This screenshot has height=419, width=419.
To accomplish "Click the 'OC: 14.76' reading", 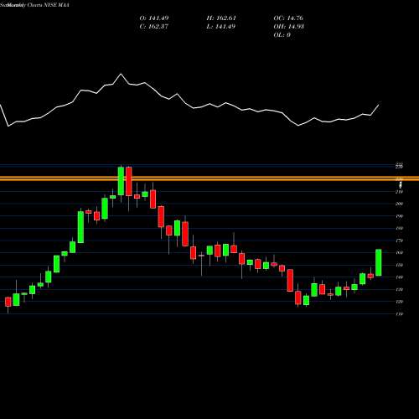I will (x=288, y=18).
